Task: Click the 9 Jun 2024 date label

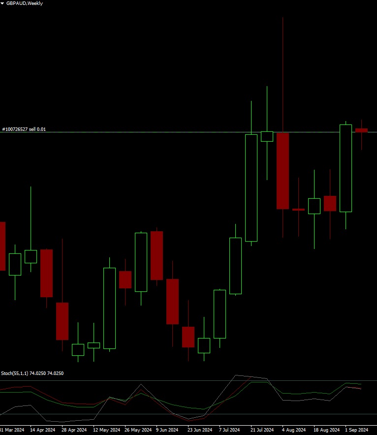Action: click(x=167, y=430)
